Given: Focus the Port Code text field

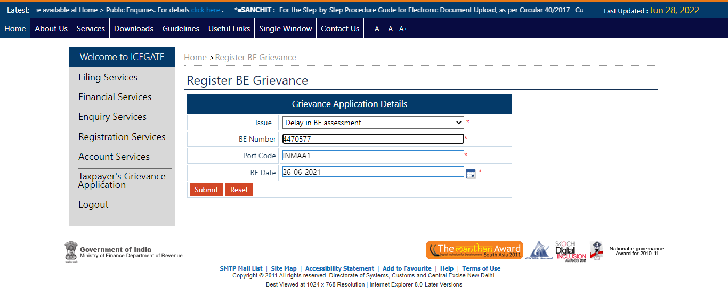Looking at the screenshot, I should pyautogui.click(x=373, y=156).
